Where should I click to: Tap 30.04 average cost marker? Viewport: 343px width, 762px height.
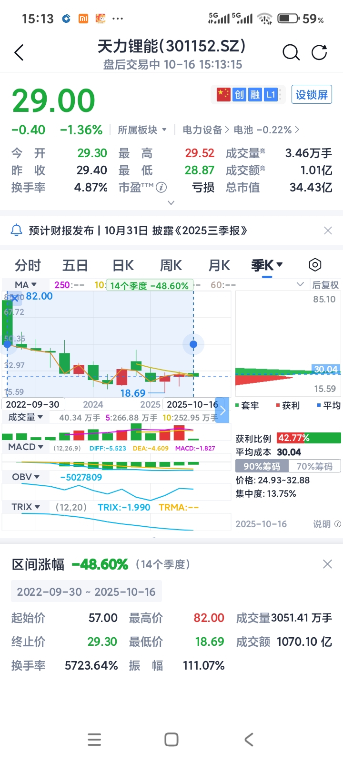coord(326,369)
